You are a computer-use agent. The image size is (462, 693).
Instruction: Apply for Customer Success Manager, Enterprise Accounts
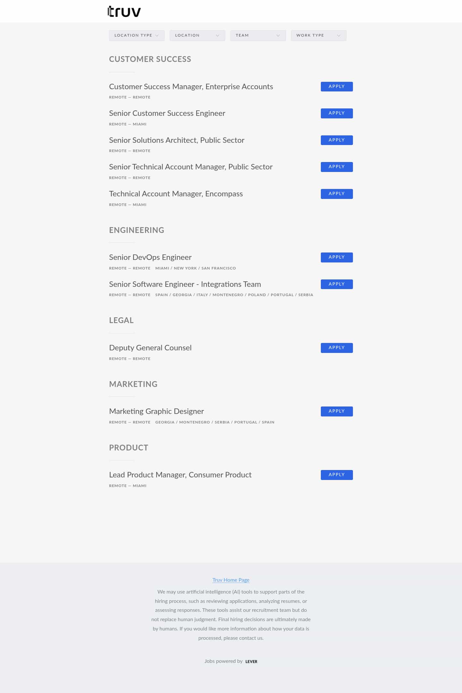tap(336, 86)
